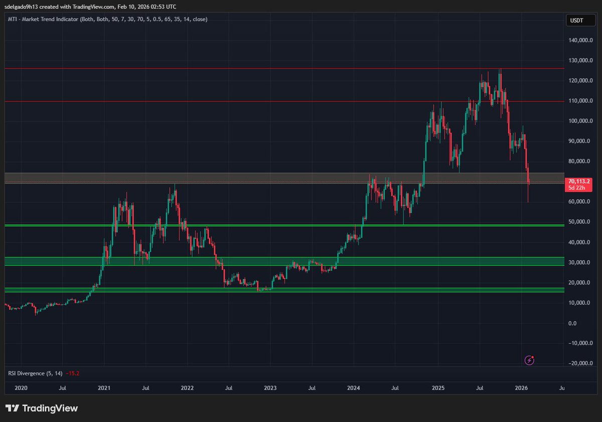Click the 110,000.0 price axis label
This screenshot has height=422, width=602.
pyautogui.click(x=580, y=101)
